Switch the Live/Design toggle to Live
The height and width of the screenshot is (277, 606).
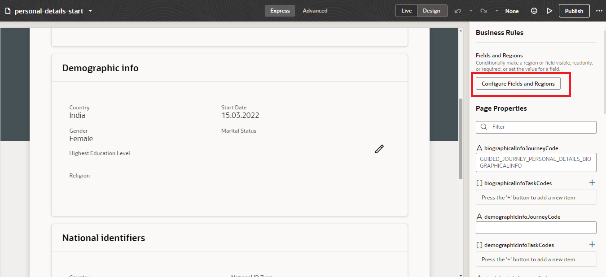[x=406, y=10]
